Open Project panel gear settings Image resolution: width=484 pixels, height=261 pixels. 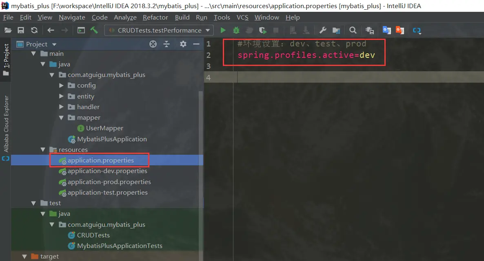(183, 44)
